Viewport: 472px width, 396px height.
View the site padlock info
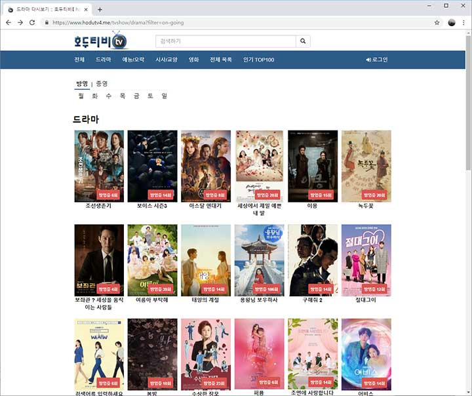coord(47,22)
